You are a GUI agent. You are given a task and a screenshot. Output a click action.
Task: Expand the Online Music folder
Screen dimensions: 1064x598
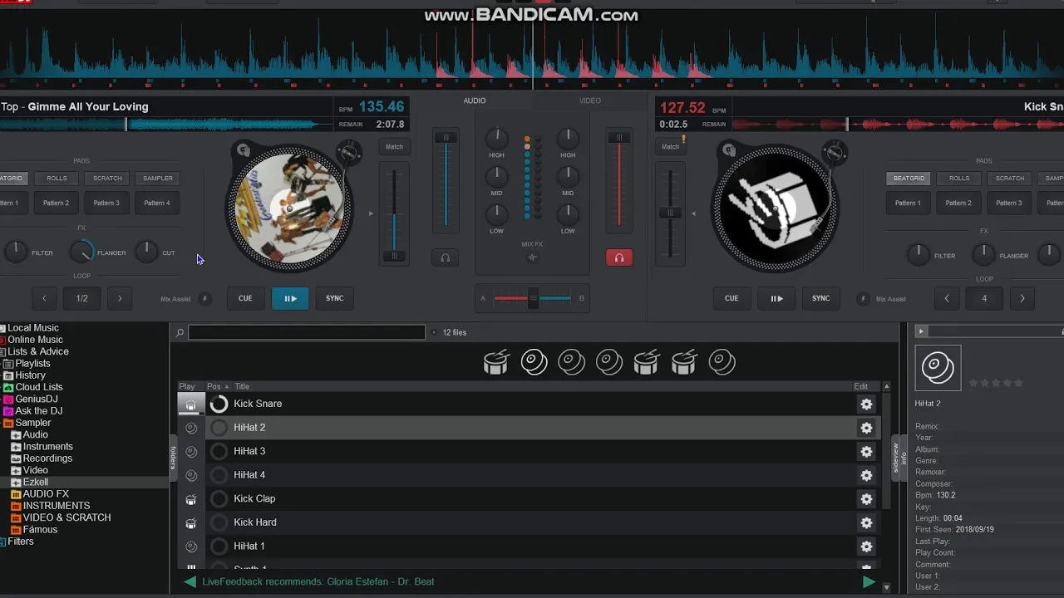click(x=3, y=340)
